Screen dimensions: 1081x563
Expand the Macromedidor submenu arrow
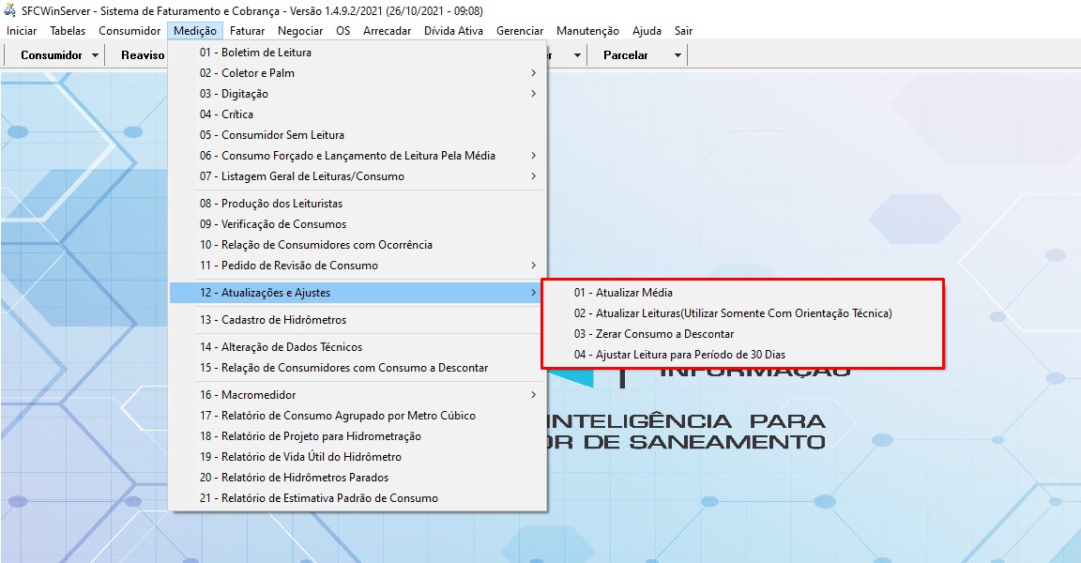(x=533, y=395)
